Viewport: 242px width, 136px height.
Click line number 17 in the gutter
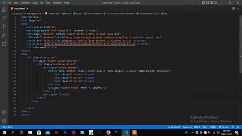(x=14, y=71)
